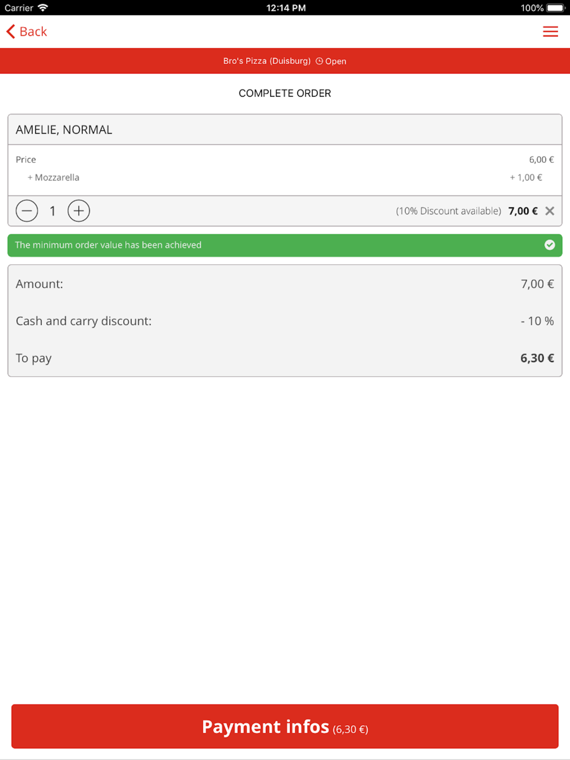Select the Cash and carry discount row

point(285,321)
